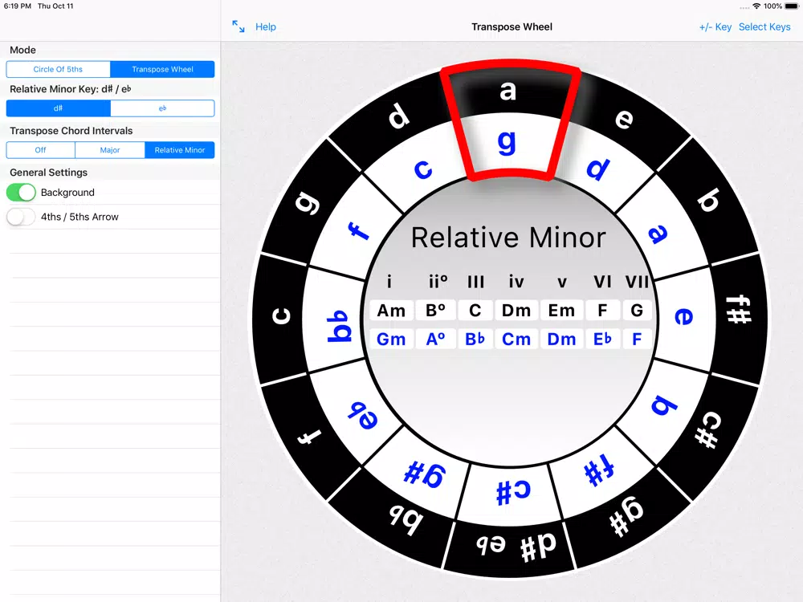Tap inner ring blue 'bb' segment

[x=339, y=326]
